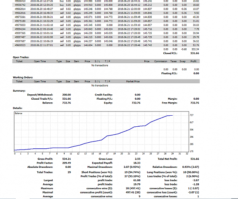
Task: Click close time 2018.06.21 12:00:00
Action: point(129,9)
